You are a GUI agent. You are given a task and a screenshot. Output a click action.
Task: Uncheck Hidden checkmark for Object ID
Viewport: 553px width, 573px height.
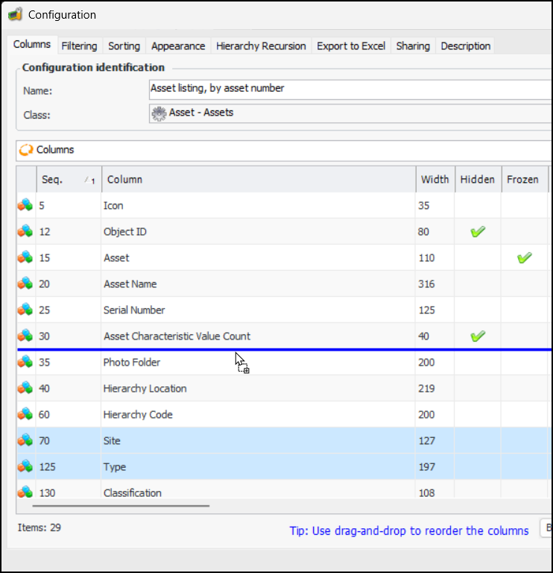tap(478, 232)
